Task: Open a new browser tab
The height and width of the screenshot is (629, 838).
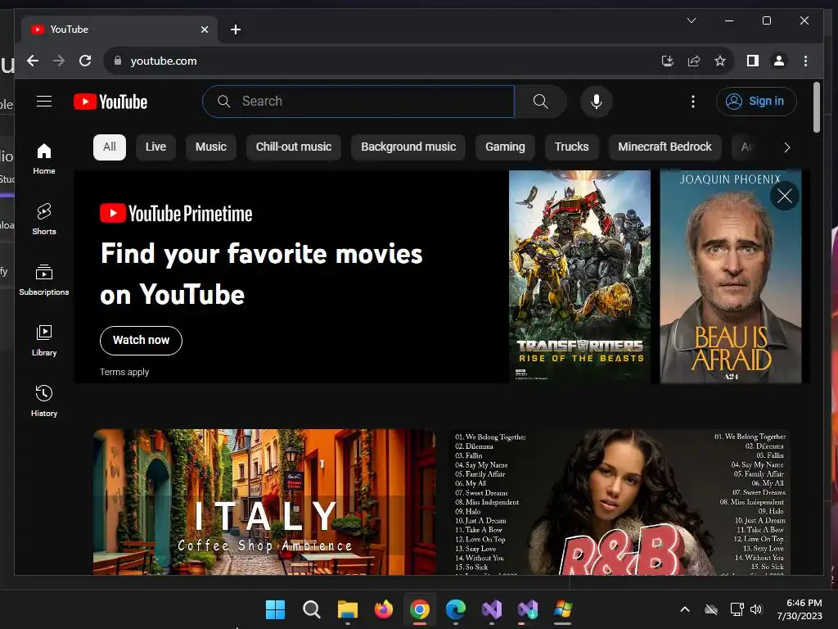Action: pos(236,29)
